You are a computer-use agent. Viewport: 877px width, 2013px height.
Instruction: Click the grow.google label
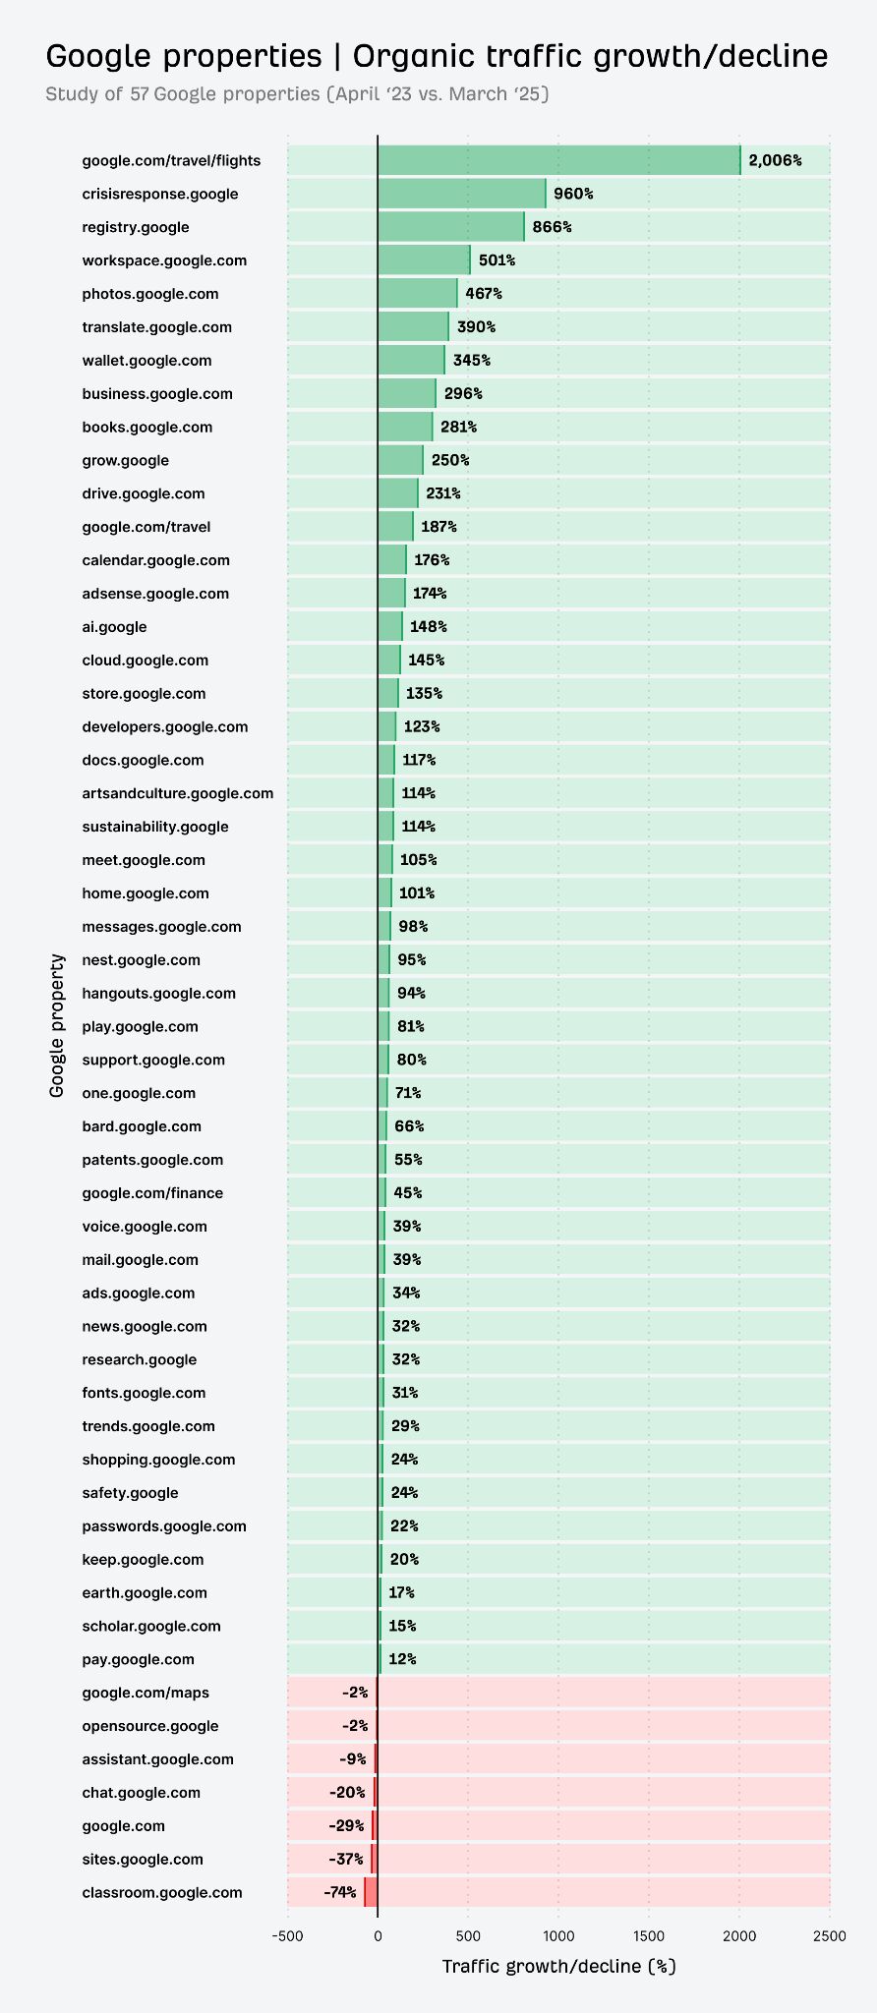pos(126,460)
